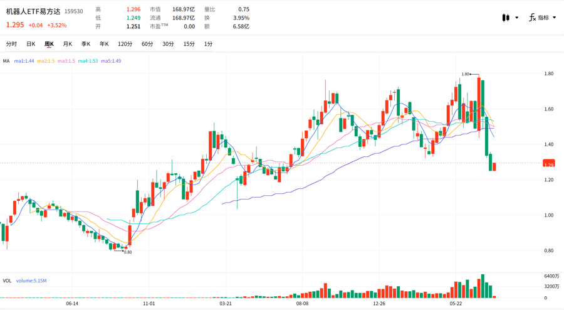Click the ma2:1.5 legend label

coord(46,61)
